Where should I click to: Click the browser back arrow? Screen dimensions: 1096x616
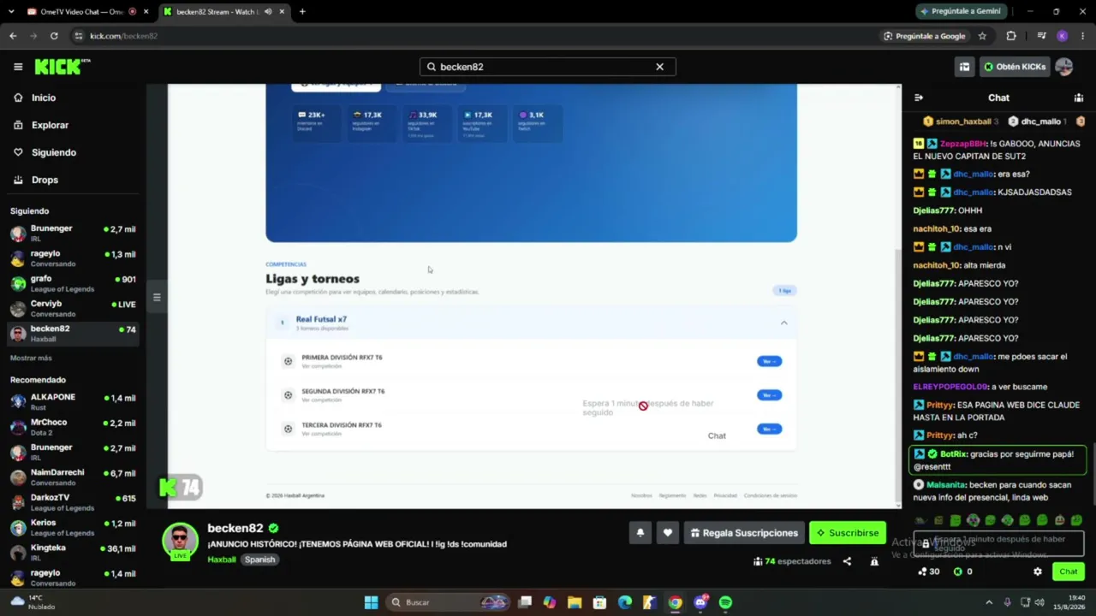click(13, 36)
